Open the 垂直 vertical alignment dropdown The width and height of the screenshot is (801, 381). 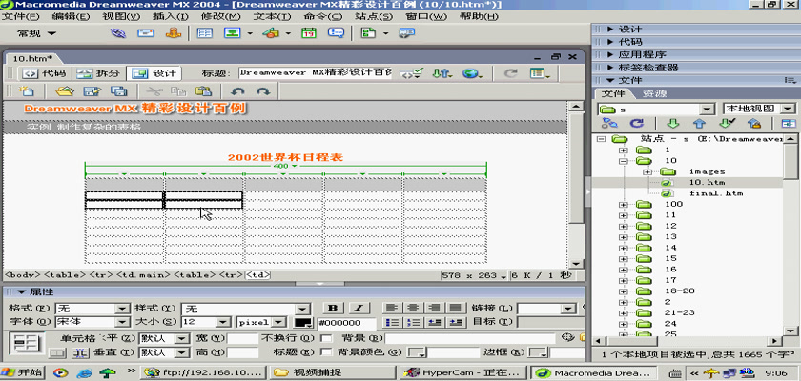click(183, 352)
